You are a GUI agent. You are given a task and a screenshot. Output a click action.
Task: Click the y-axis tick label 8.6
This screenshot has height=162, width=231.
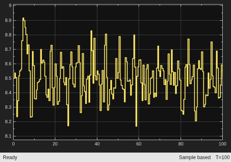tap(8, 64)
